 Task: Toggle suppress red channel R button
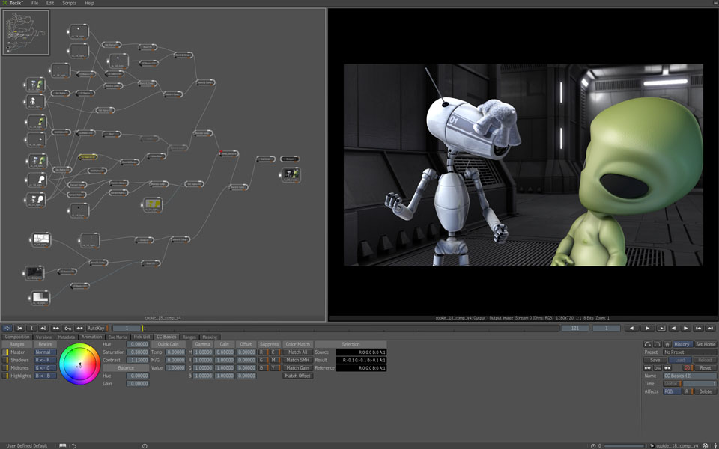(x=261, y=352)
